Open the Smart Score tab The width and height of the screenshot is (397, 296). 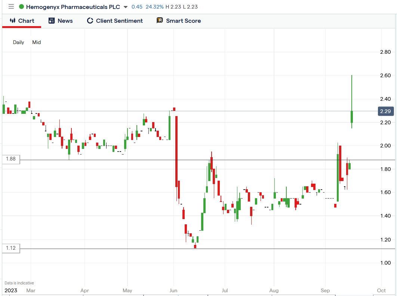coord(179,21)
